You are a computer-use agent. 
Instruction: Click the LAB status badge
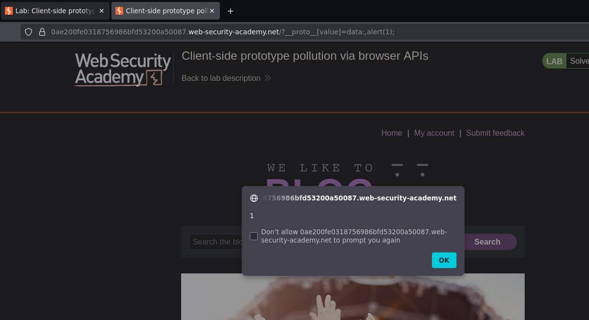pos(554,61)
